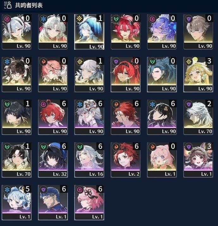Click the glacio icon on the glasses brunette card
This screenshot has height=226, width=218.
coord(7,62)
